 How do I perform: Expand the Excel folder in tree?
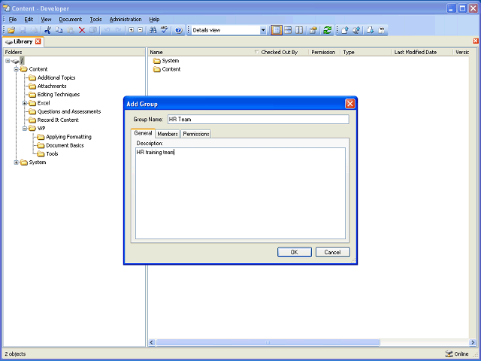(25, 103)
